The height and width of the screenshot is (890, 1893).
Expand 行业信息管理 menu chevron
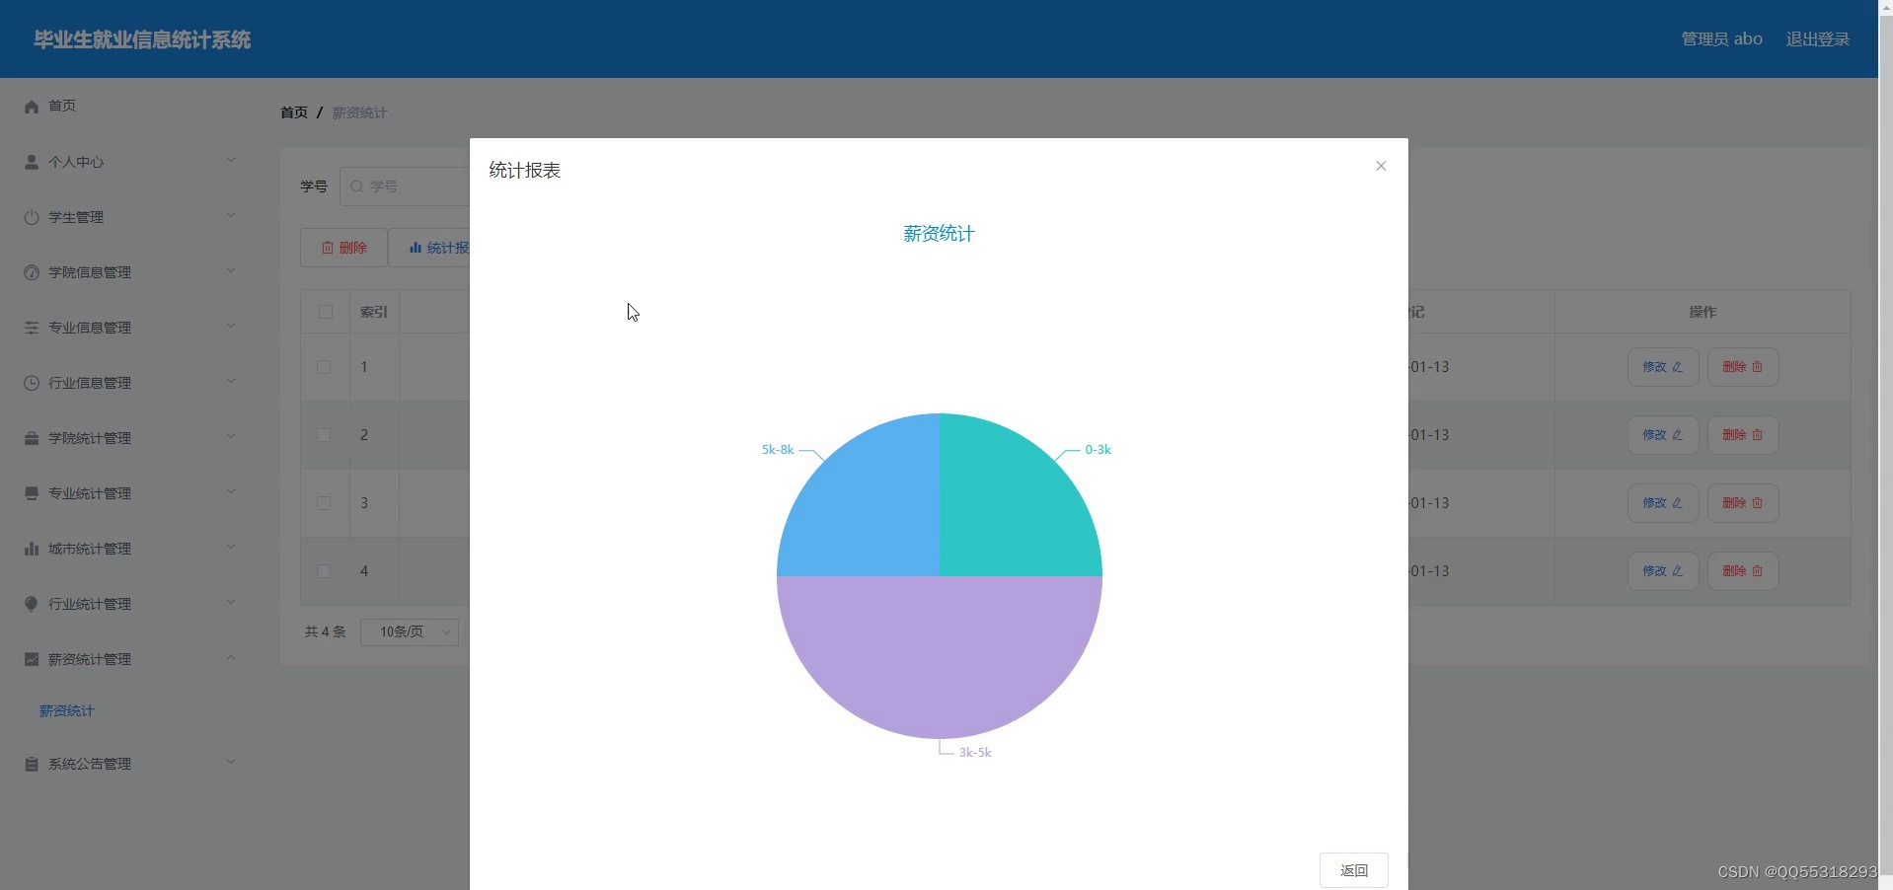[231, 381]
